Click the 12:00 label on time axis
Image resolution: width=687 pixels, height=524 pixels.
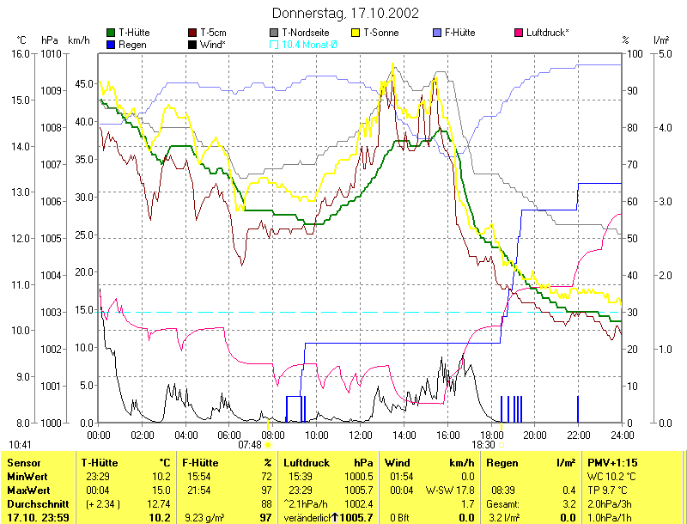359,436
